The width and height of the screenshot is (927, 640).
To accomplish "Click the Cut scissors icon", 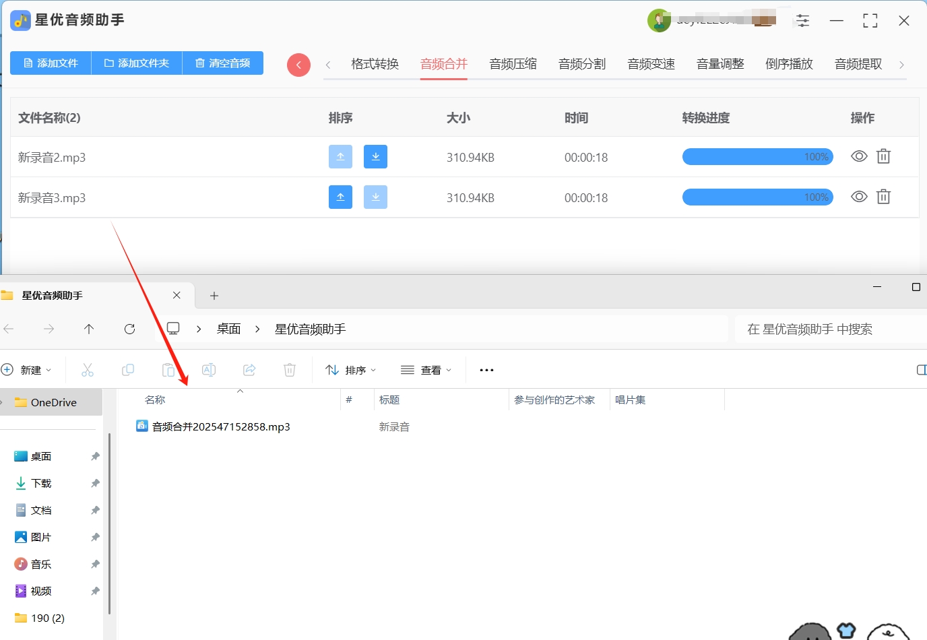I will coord(88,370).
